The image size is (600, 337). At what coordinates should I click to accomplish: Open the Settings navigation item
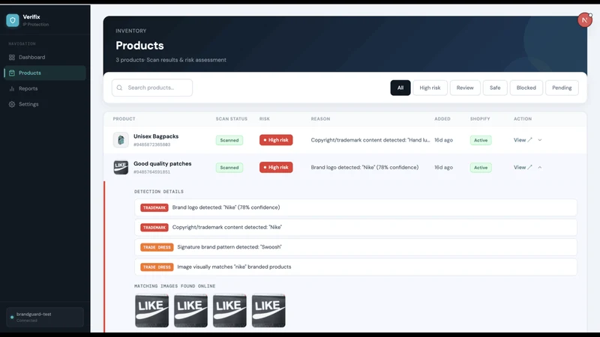coord(45,104)
